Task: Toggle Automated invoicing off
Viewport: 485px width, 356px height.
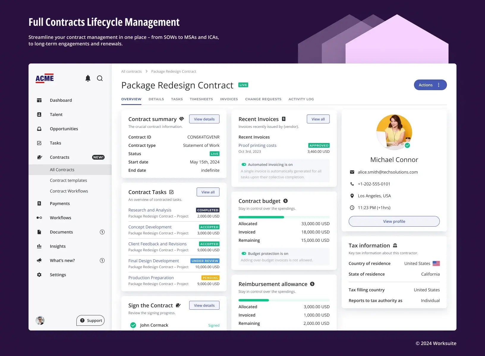Action: coord(243,164)
